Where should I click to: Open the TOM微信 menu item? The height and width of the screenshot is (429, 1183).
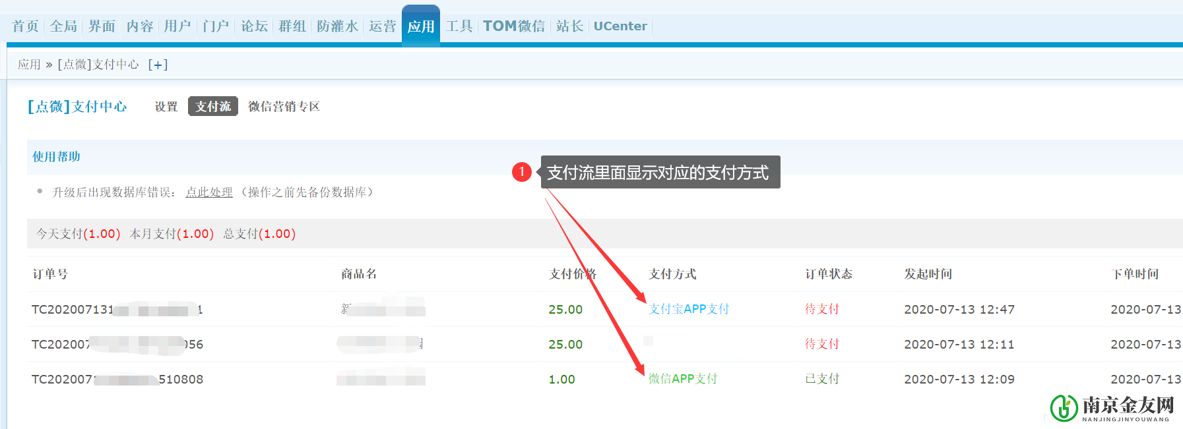pyautogui.click(x=513, y=26)
